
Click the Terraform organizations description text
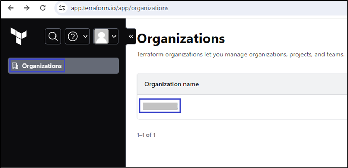click(241, 54)
